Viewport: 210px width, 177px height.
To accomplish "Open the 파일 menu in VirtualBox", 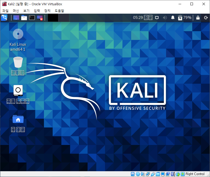I will point(5,11).
